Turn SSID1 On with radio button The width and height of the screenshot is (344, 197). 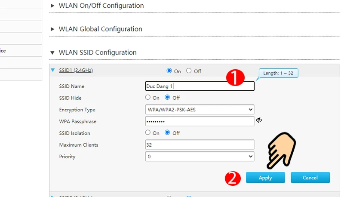pos(169,71)
